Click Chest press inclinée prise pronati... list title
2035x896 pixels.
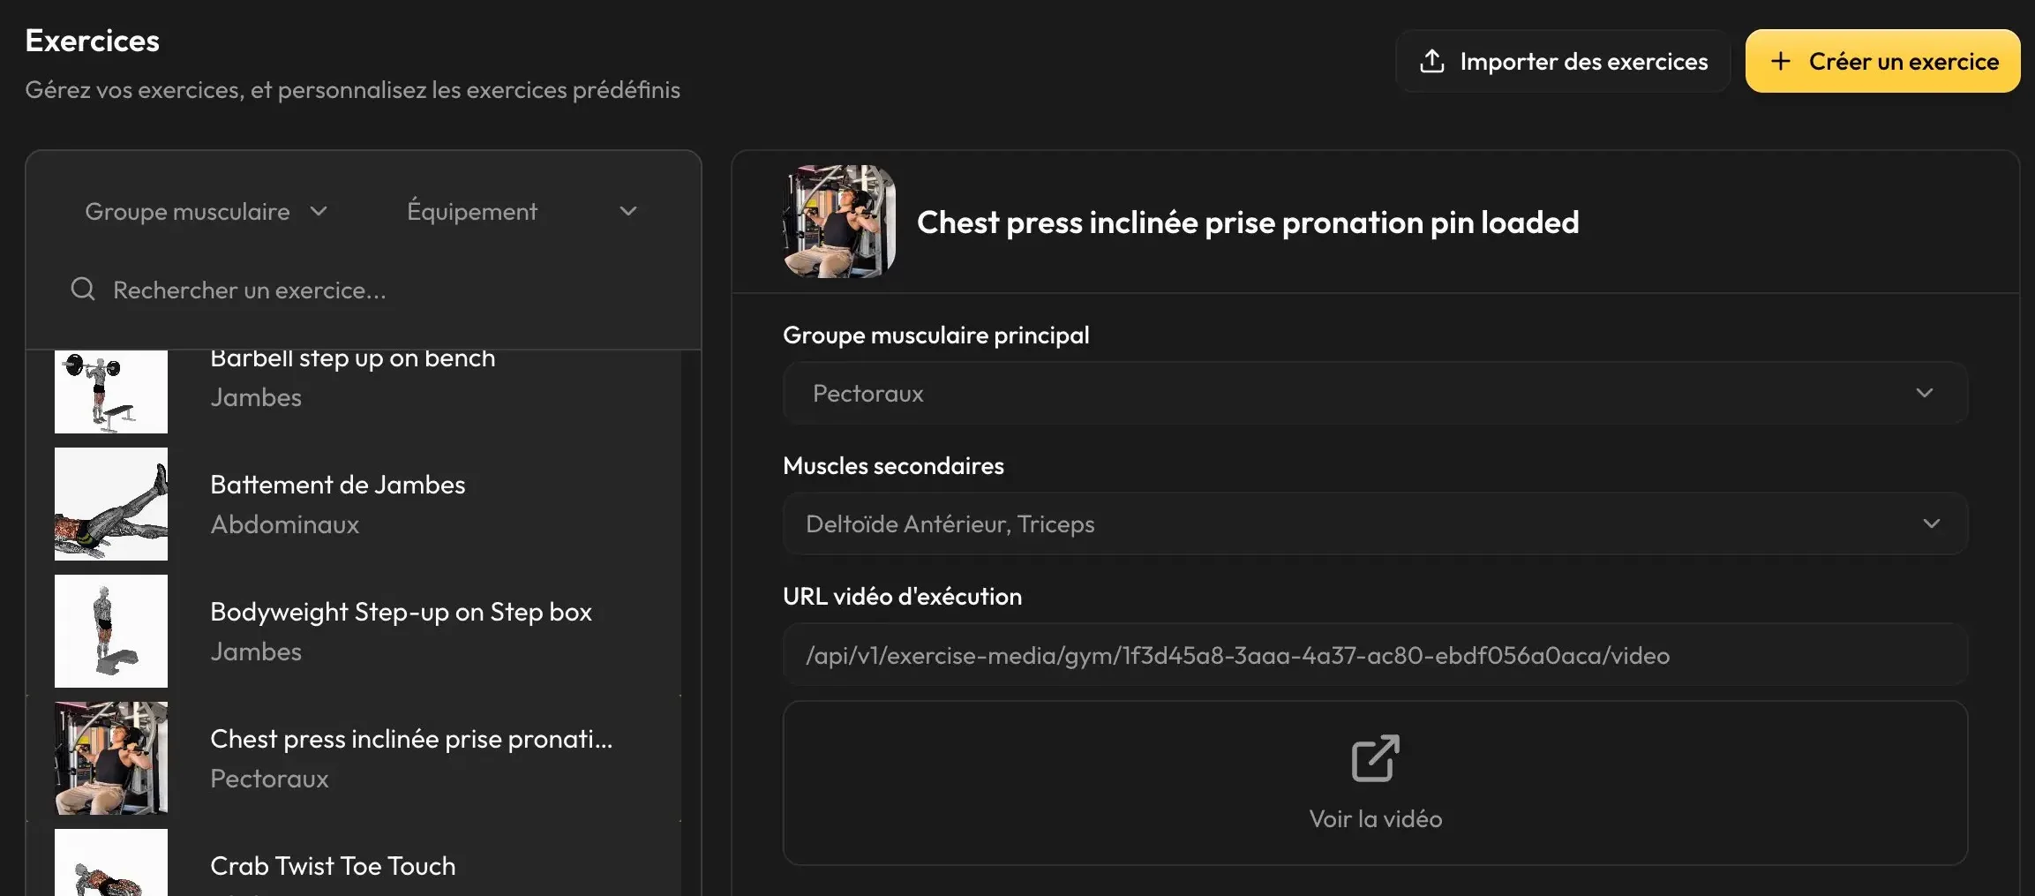tap(411, 739)
